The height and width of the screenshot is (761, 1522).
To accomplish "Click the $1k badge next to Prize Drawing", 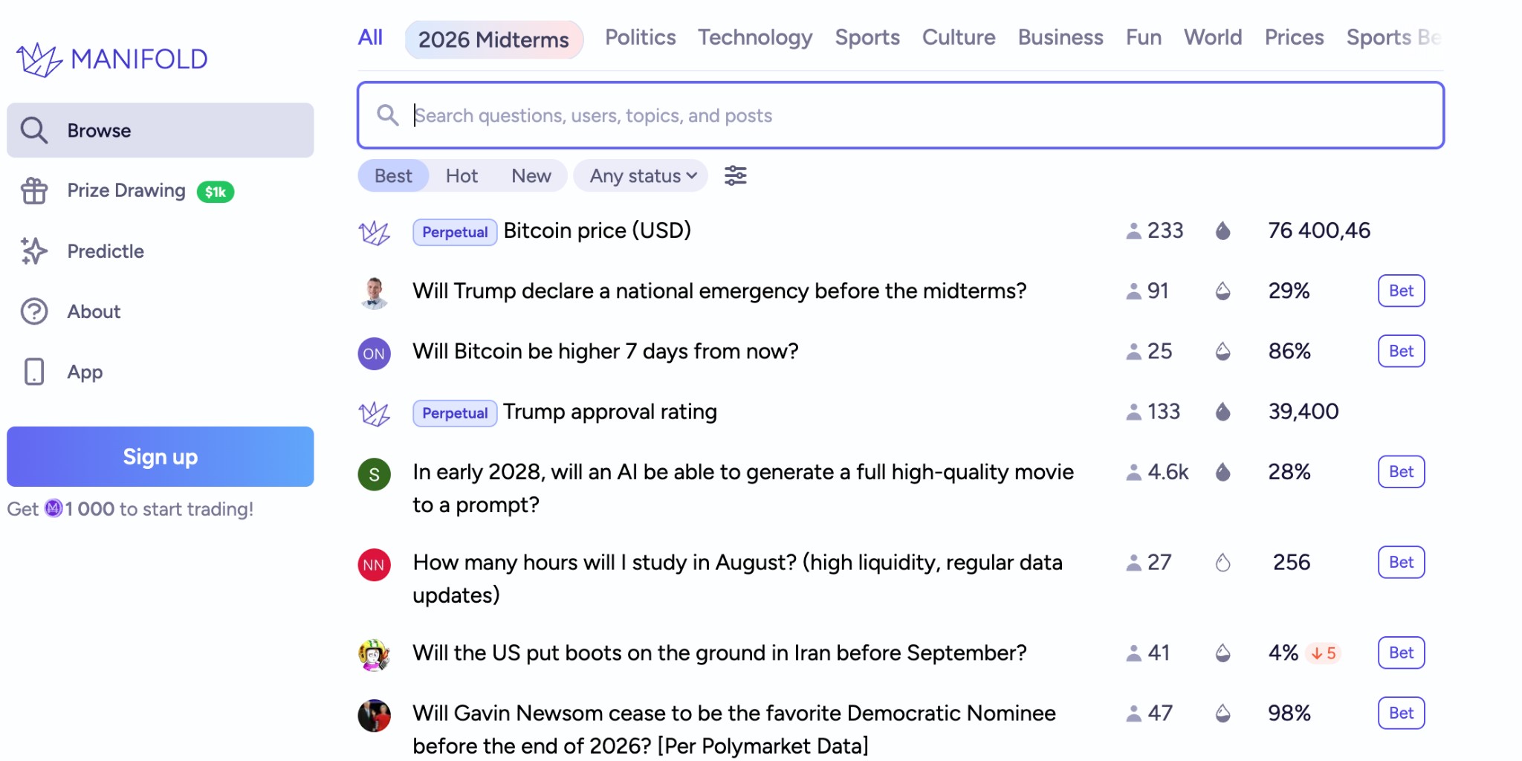I will [x=216, y=192].
